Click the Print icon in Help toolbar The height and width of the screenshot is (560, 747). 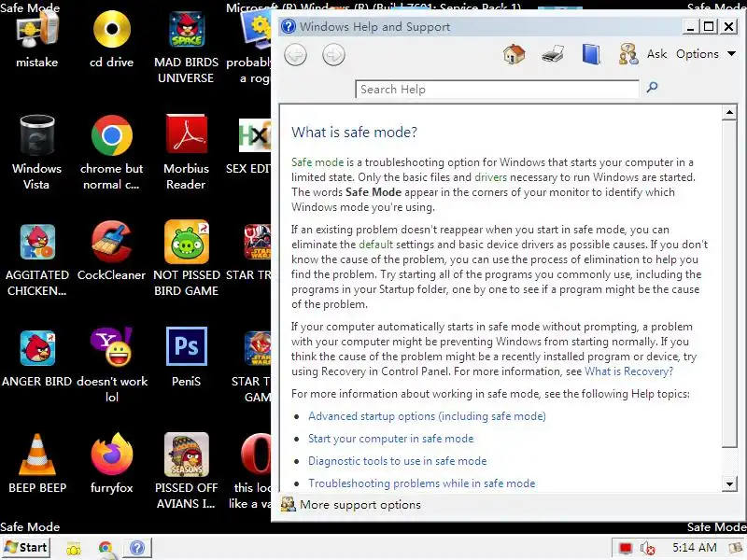[x=553, y=54]
